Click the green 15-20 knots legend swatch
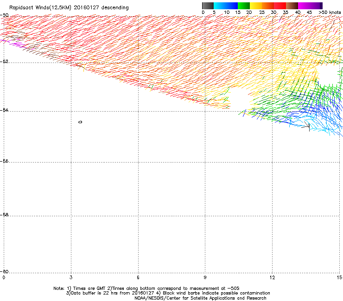Image resolution: width=343 pixels, height=301 pixels. 244,6
